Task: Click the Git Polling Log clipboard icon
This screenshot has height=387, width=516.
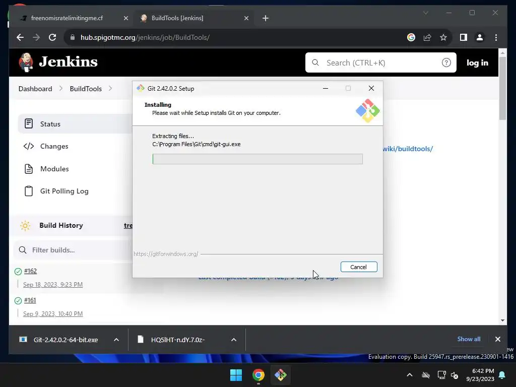Action: pos(29,191)
